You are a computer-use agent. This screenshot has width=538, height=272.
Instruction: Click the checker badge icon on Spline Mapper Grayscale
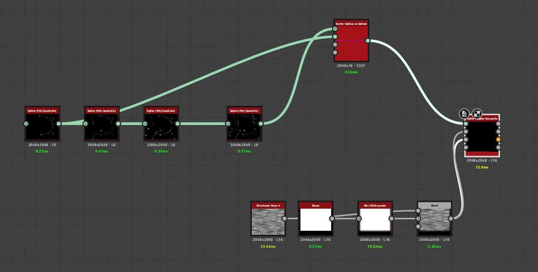point(477,114)
